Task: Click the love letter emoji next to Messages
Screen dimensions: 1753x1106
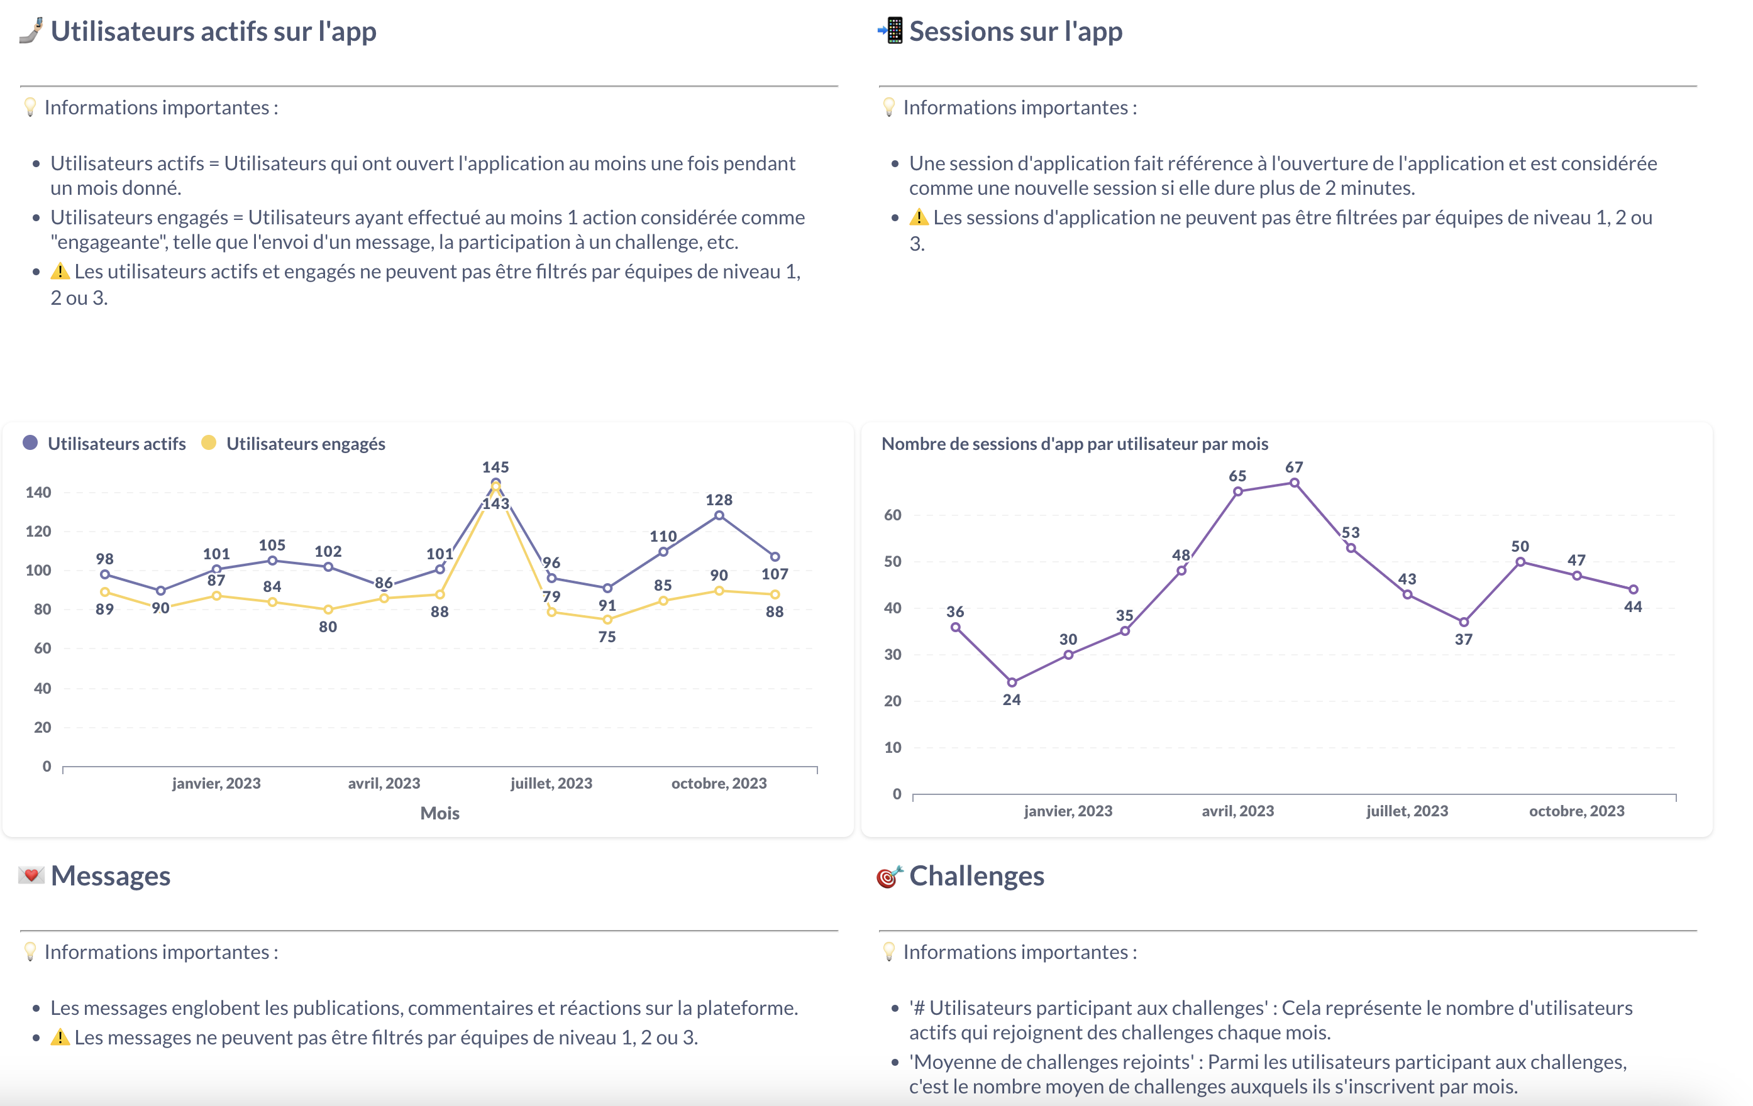Action: [x=31, y=875]
